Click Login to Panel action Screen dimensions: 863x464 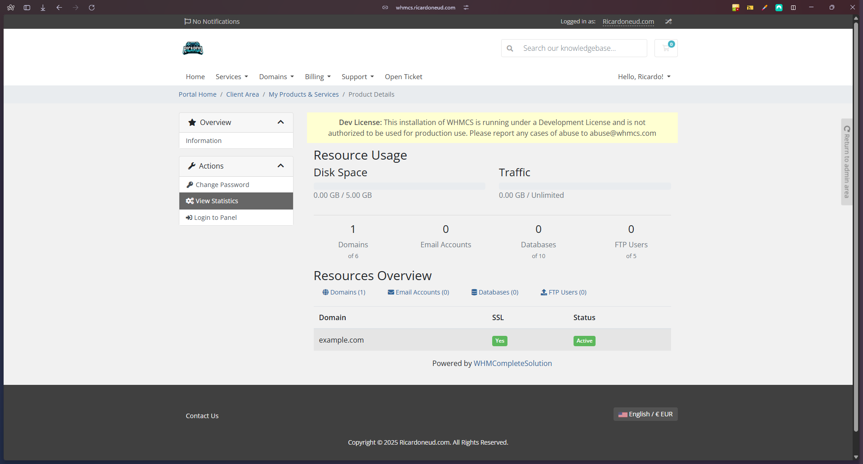click(215, 218)
